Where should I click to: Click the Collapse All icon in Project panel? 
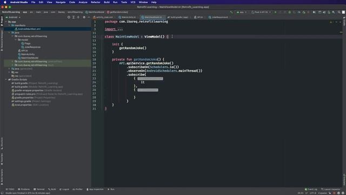(x=78, y=17)
